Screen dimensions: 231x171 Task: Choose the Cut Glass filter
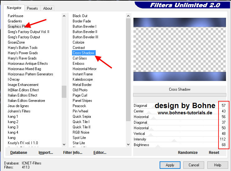(80, 58)
